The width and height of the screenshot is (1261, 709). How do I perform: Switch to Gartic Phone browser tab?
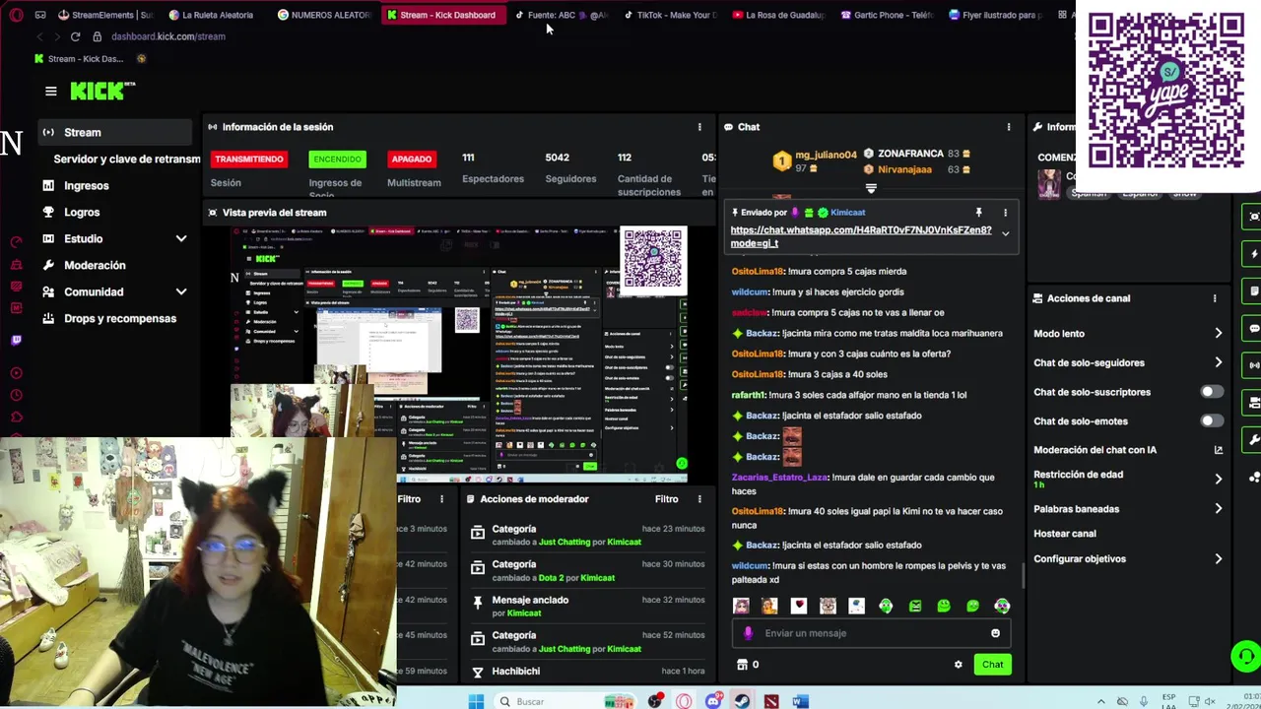pyautogui.click(x=888, y=15)
